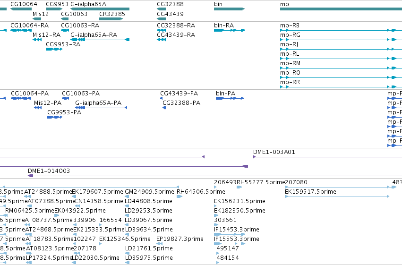This screenshot has width=402, height=265.
Task: Click the Mis12 gene label
Action: click(x=41, y=14)
